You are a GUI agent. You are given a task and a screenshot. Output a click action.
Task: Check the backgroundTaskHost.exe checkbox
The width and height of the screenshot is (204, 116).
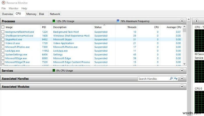pyautogui.click(x=3, y=32)
